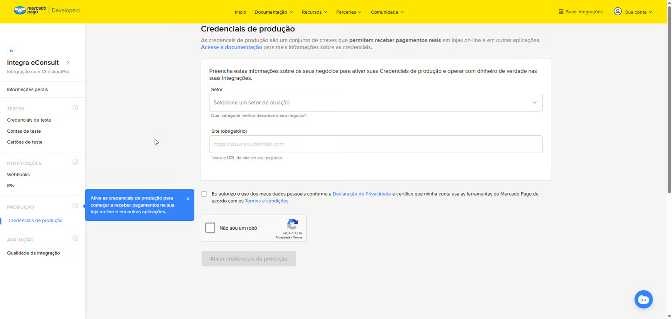
Task: Dismiss the blue production credentials tooltip
Action: pyautogui.click(x=187, y=198)
